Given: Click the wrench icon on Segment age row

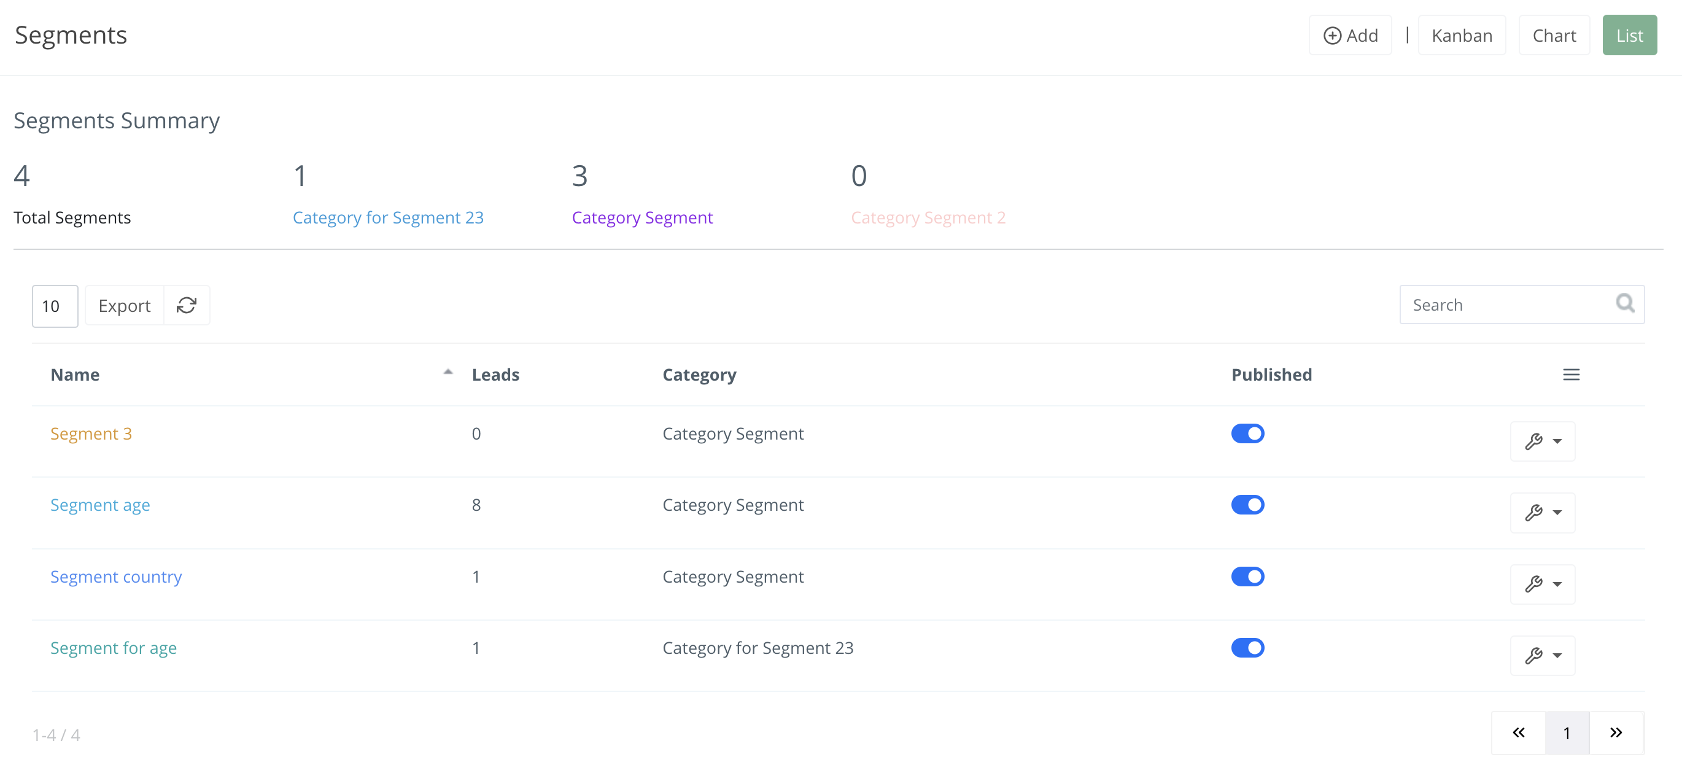Looking at the screenshot, I should pyautogui.click(x=1535, y=512).
